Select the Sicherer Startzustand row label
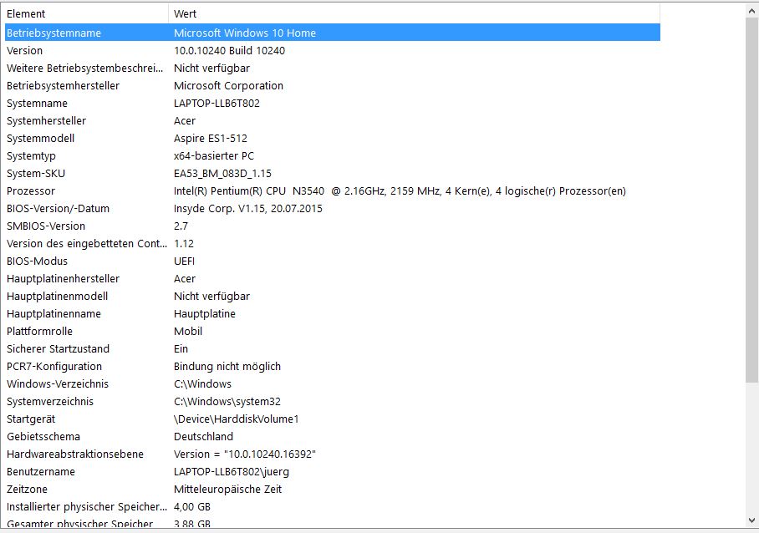Screen dimensions: 759x533 pyautogui.click(x=58, y=348)
